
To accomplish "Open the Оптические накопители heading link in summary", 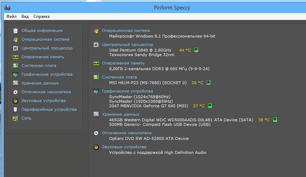I will [x=127, y=133].
